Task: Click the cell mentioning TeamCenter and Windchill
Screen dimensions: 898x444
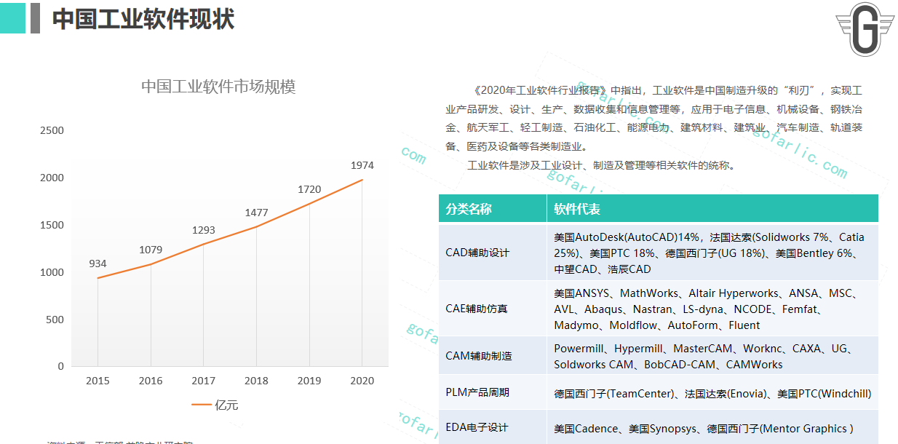Action: tap(712, 393)
